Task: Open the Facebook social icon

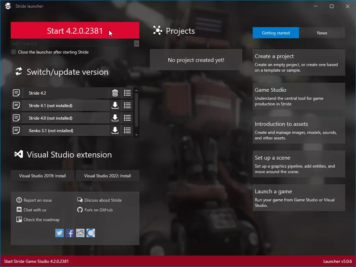Action: 70,233
